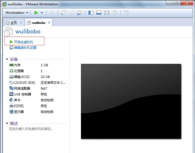Viewport: 195px width, 153px height.
Task: Enter full screen mode icon
Action: (107, 13)
